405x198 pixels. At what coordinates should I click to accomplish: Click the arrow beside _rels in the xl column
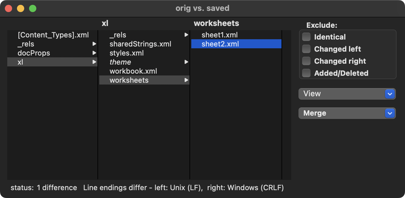186,35
